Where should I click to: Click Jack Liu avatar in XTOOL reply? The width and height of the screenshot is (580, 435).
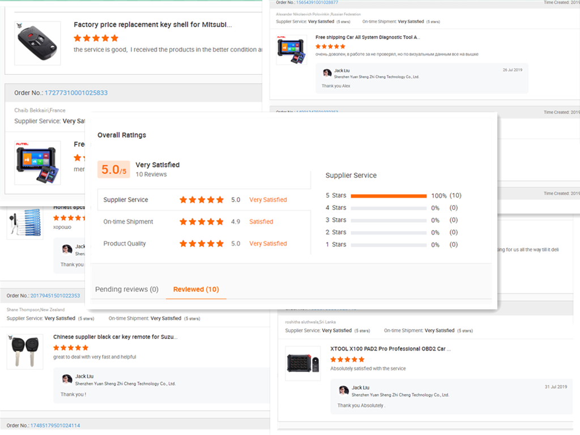(344, 390)
